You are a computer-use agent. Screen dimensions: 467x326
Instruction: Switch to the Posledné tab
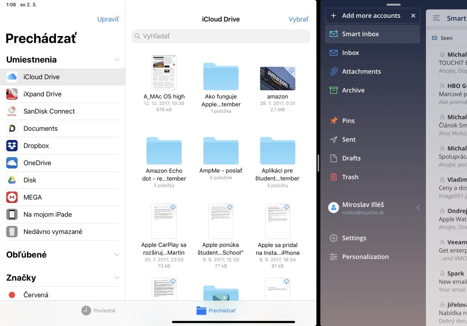pyautogui.click(x=99, y=310)
